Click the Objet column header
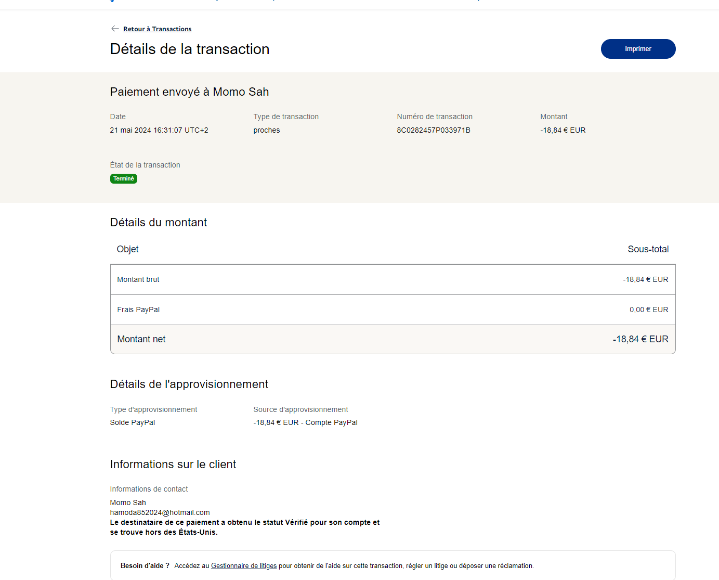This screenshot has height=580, width=719. [x=127, y=250]
